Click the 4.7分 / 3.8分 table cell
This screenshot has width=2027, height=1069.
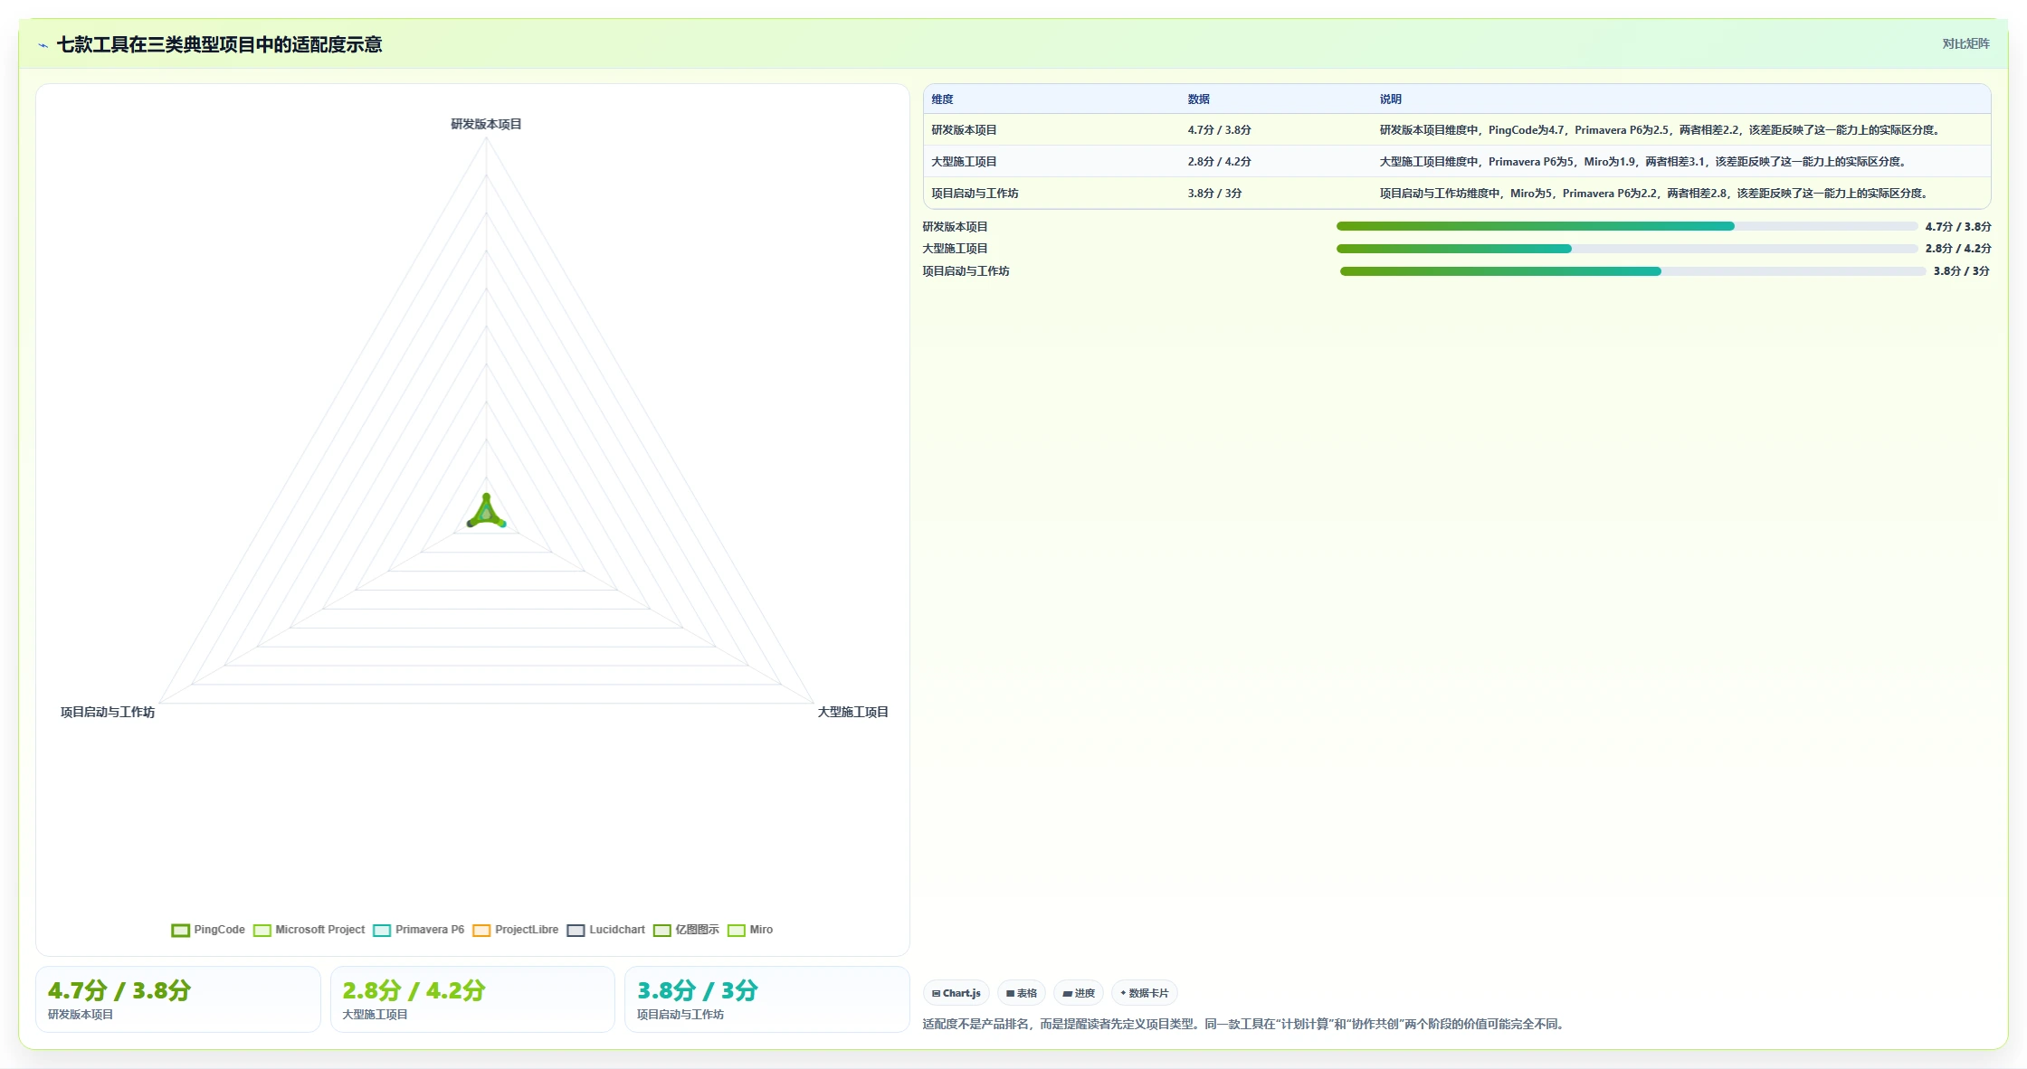coord(1219,130)
